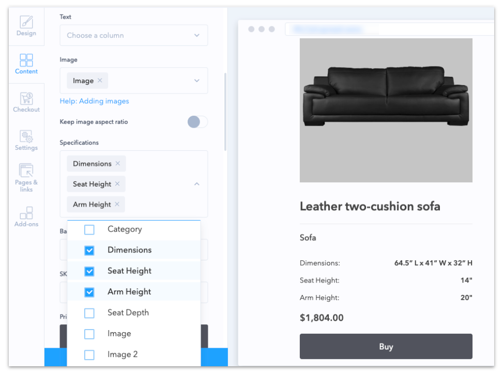Collapse the Specifications dropdown chevron
504x374 pixels.
tap(196, 184)
